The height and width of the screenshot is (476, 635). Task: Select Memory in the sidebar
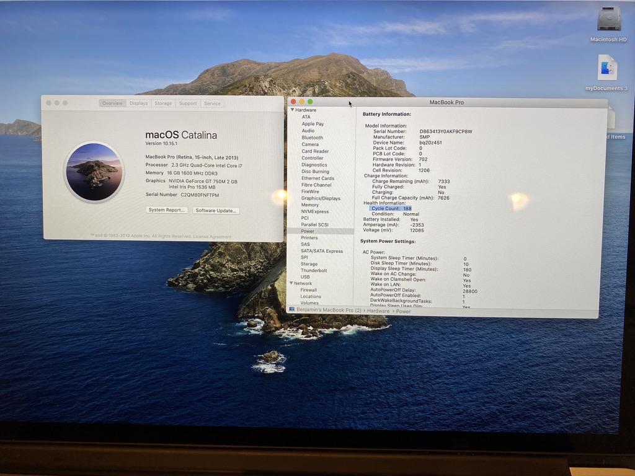coord(310,205)
